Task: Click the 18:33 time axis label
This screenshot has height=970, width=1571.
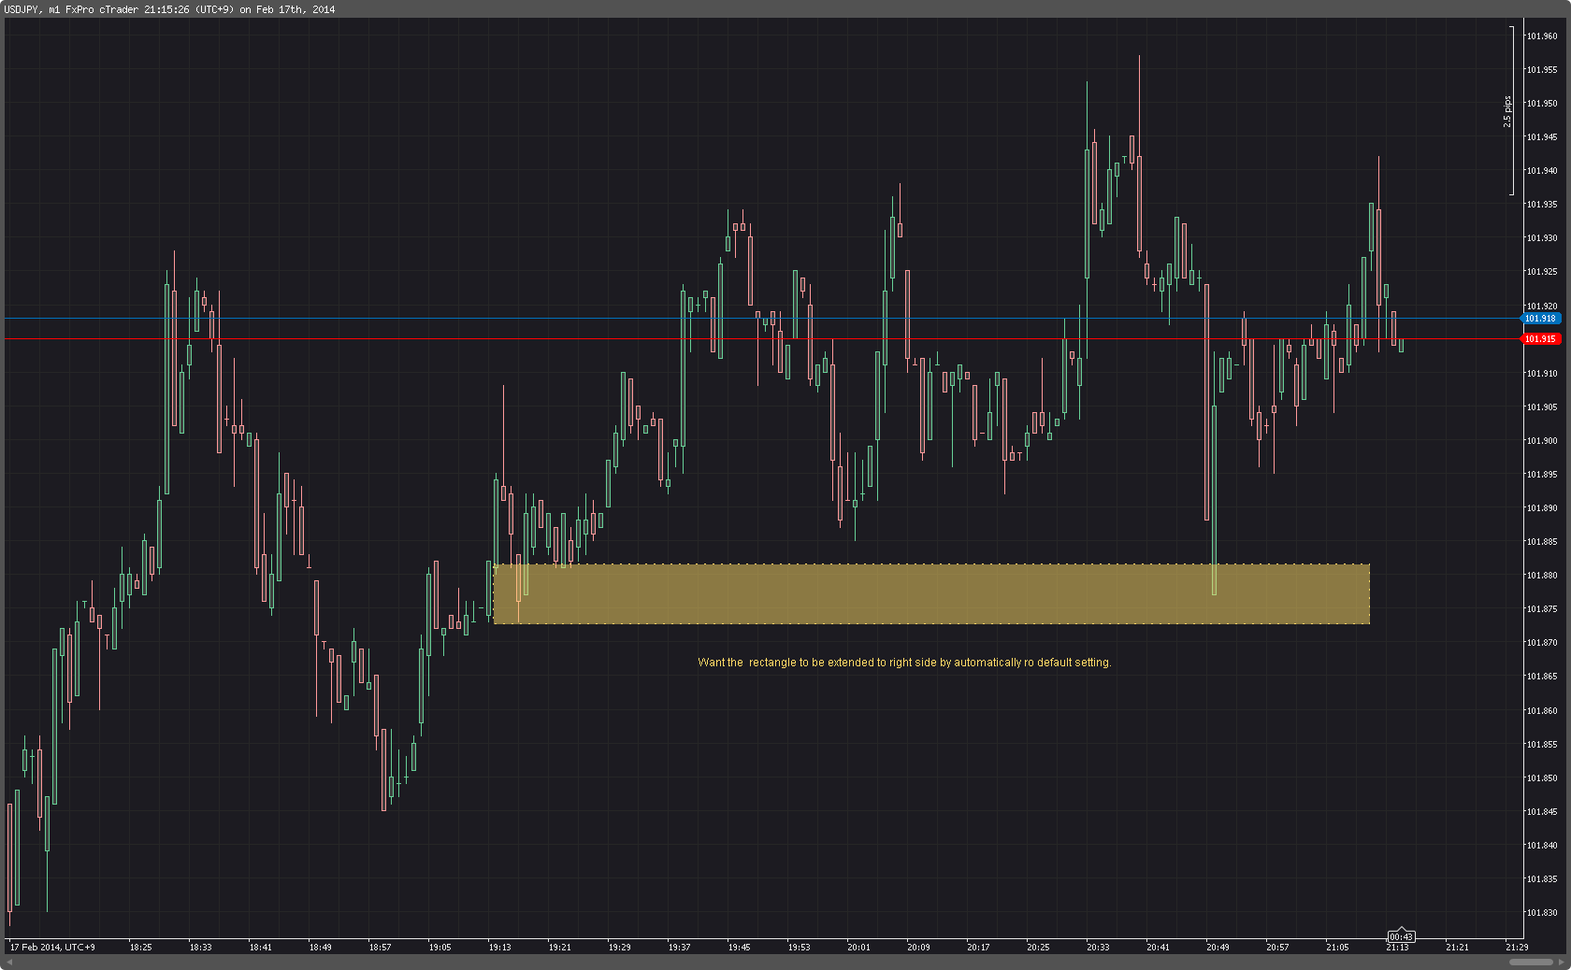Action: click(200, 948)
